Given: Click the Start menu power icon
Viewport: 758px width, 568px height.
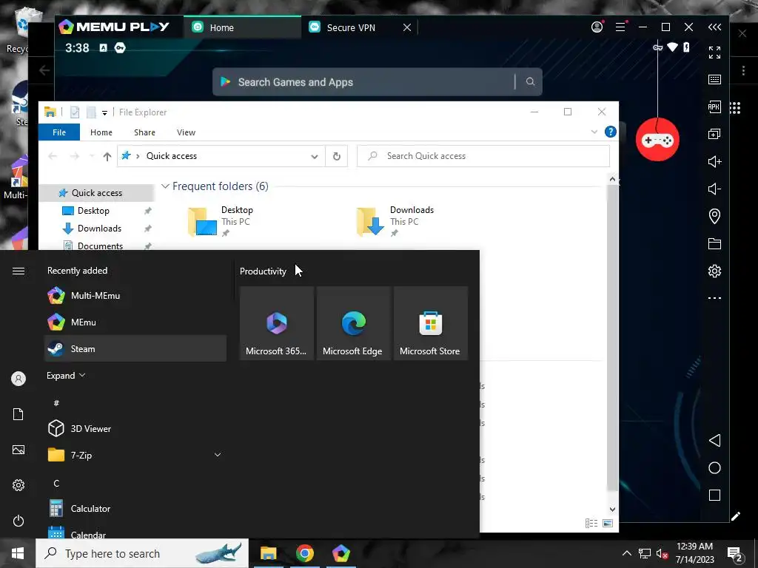Looking at the screenshot, I should pos(19,521).
